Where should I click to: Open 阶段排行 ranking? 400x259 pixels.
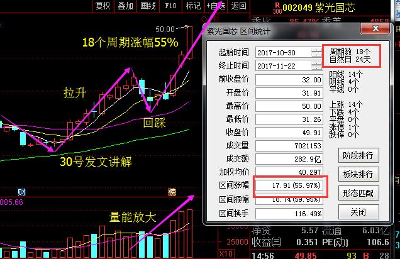(x=358, y=155)
